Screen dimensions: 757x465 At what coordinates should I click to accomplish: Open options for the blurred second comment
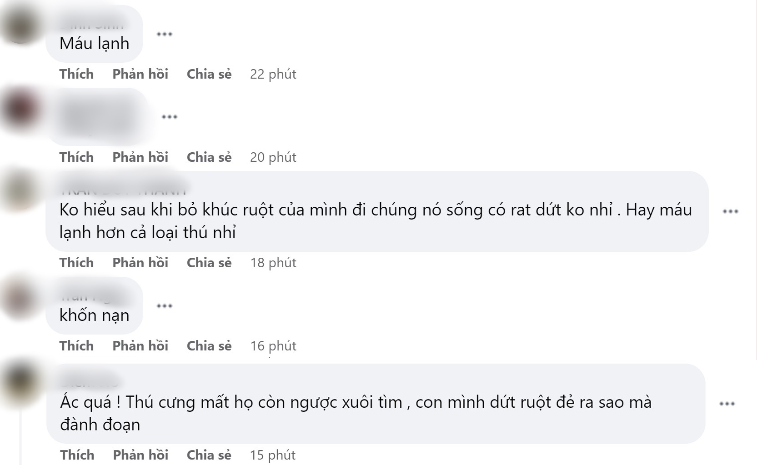click(170, 117)
